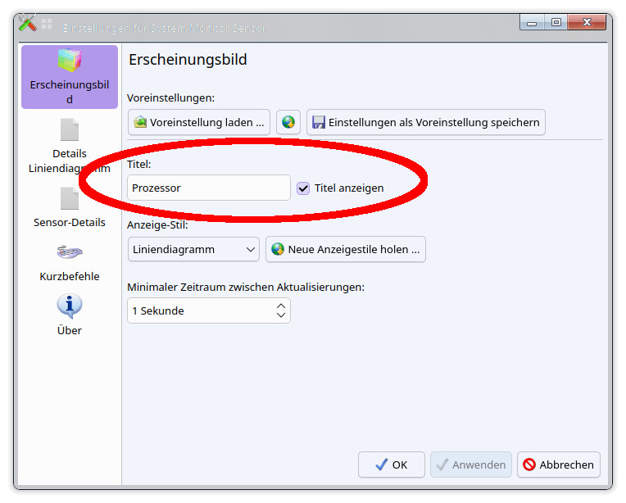Click the Titel text field containing Prozessor
626x503 pixels.
209,188
